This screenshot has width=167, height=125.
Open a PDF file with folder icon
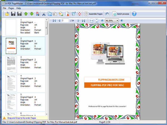click(7, 14)
